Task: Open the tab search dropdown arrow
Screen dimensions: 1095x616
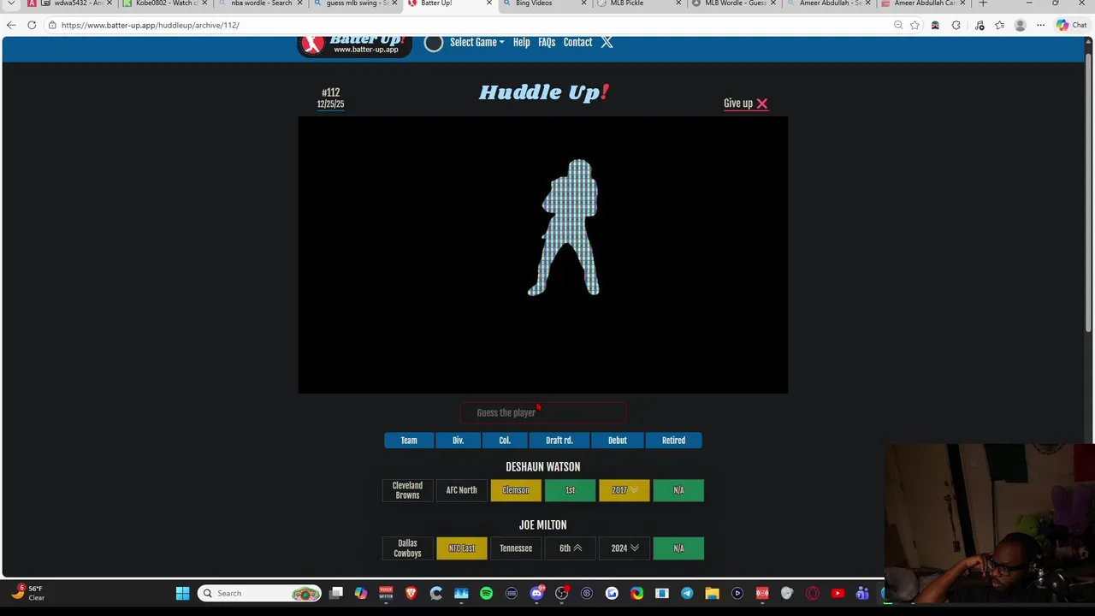Action: coord(11,3)
